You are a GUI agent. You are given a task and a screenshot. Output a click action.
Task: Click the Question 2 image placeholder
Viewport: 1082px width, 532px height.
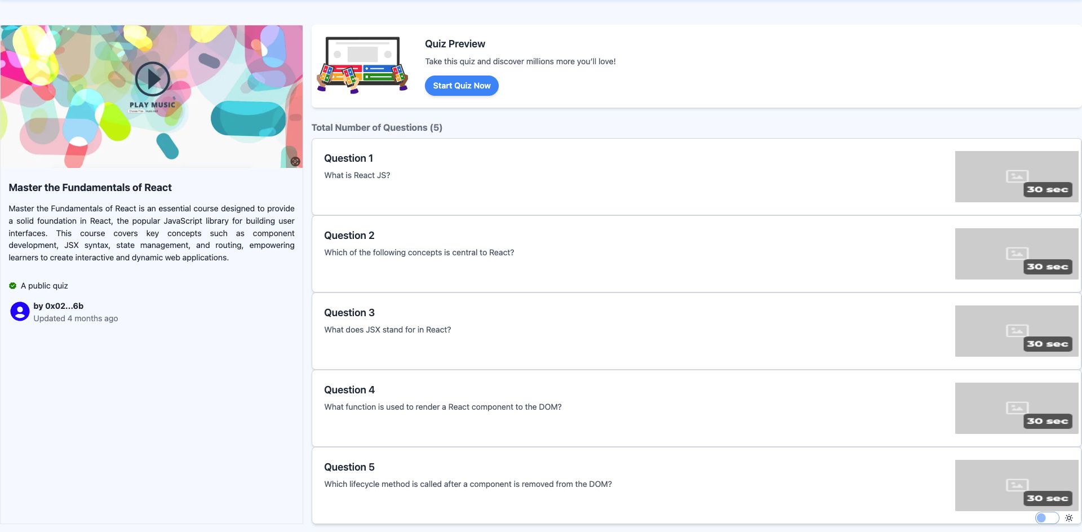pyautogui.click(x=1017, y=254)
